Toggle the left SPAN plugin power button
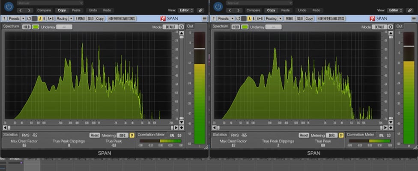This screenshot has width=418, height=171. 9,7
